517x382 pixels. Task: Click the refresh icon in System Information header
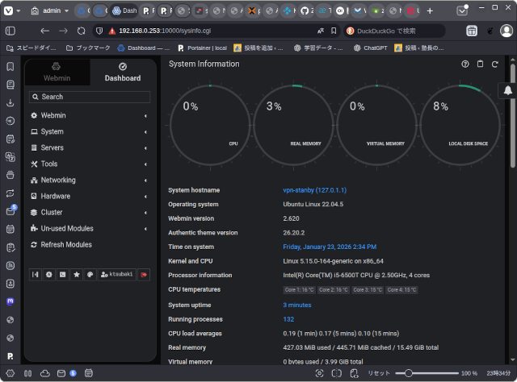[495, 64]
